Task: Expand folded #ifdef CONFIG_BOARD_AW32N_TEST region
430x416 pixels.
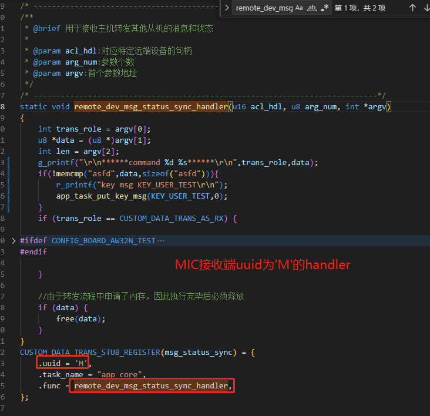Action: [x=14, y=241]
